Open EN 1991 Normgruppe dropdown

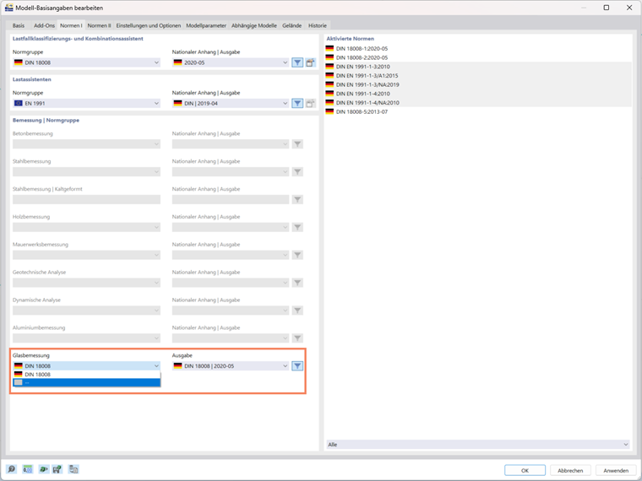point(86,104)
